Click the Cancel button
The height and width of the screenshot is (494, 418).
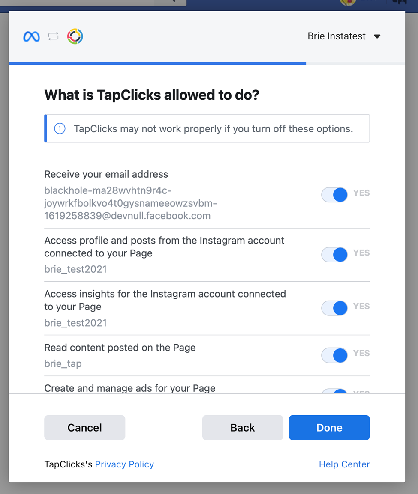84,428
